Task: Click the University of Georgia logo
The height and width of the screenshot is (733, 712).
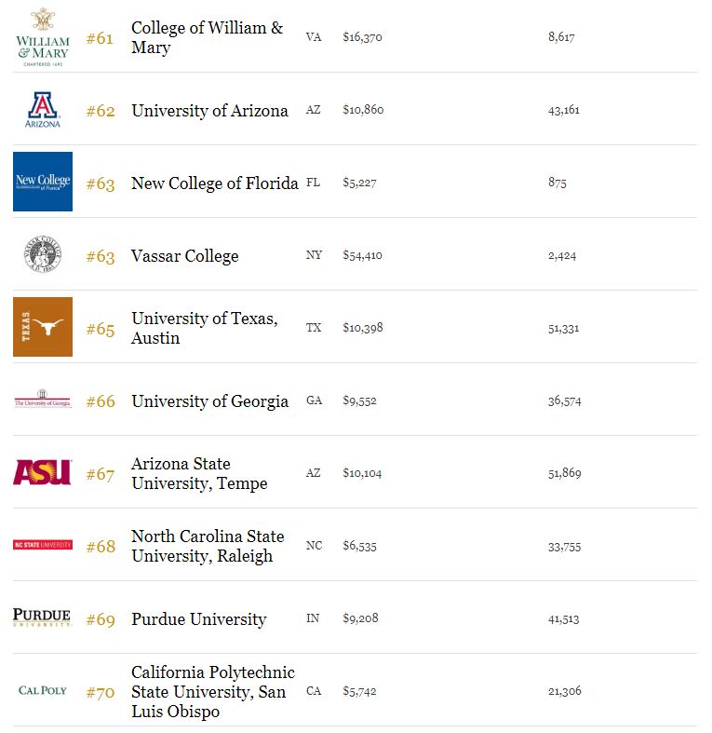Action: click(x=43, y=400)
